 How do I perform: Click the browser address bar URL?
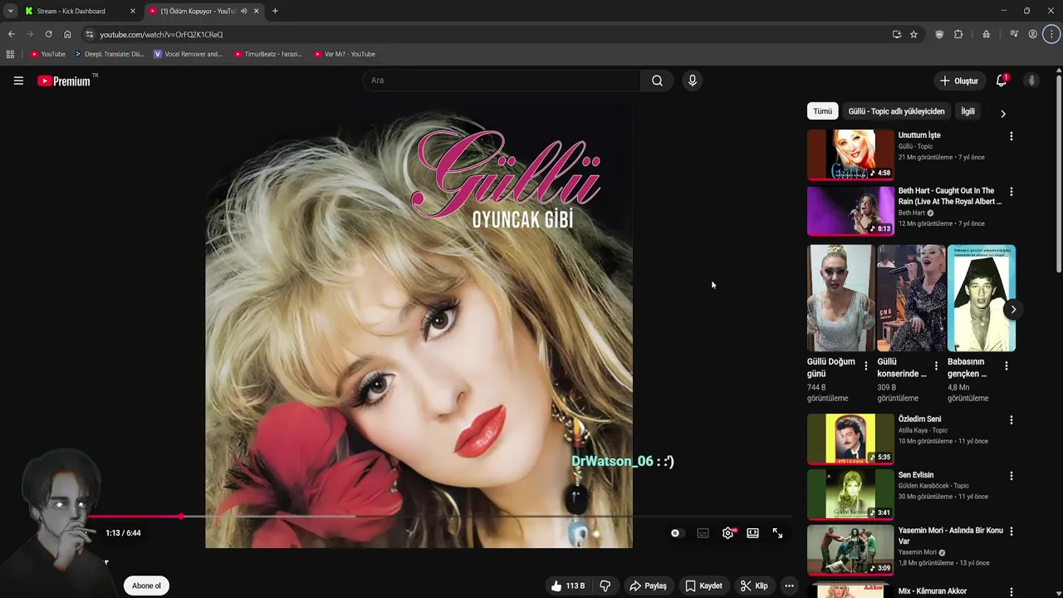pos(161,35)
